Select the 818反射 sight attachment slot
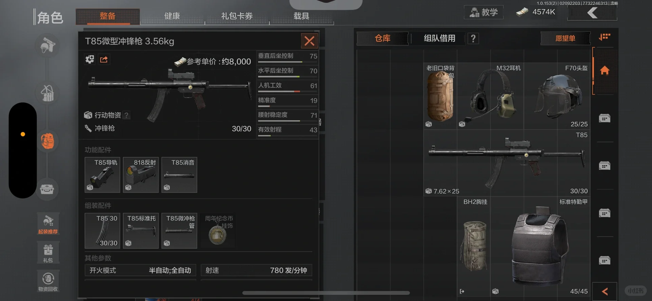 tap(141, 175)
